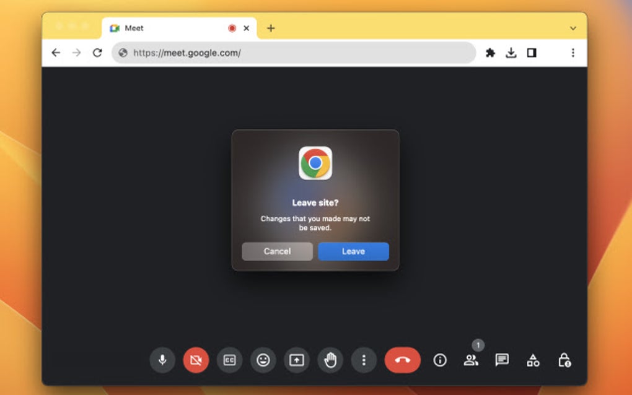632x395 pixels.
Task: Open the Chrome three-dot menu
Action: click(573, 53)
